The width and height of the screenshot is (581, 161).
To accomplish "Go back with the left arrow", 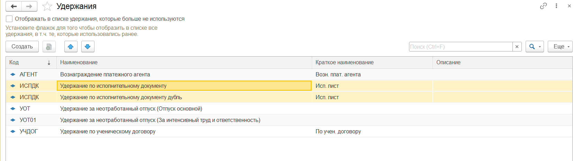I will [x=14, y=6].
